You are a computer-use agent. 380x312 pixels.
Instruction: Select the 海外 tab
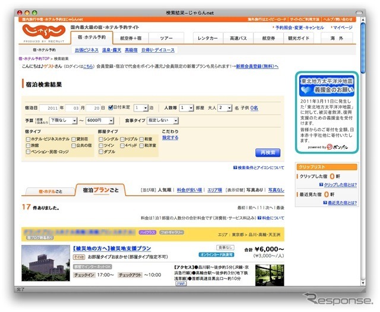click(337, 38)
